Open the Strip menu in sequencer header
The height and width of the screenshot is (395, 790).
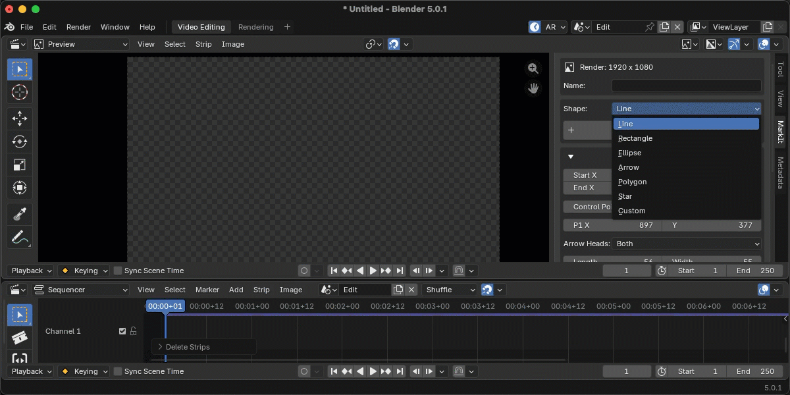pyautogui.click(x=261, y=290)
